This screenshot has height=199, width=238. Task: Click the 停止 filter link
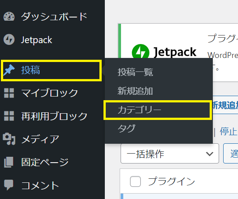[x=229, y=132]
